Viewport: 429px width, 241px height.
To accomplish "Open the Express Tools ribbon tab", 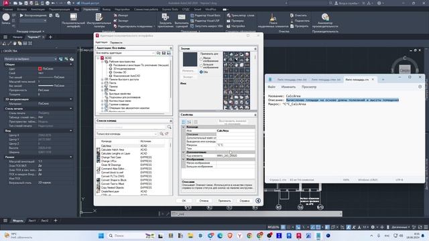I will tap(170, 9).
